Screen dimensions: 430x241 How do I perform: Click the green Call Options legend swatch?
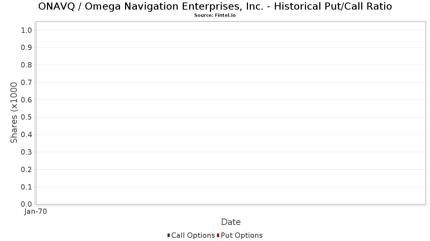(168, 235)
